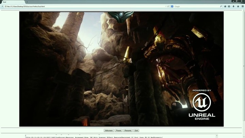Open the downloads arrow icon
This screenshot has height=138, width=245.
(233, 6)
